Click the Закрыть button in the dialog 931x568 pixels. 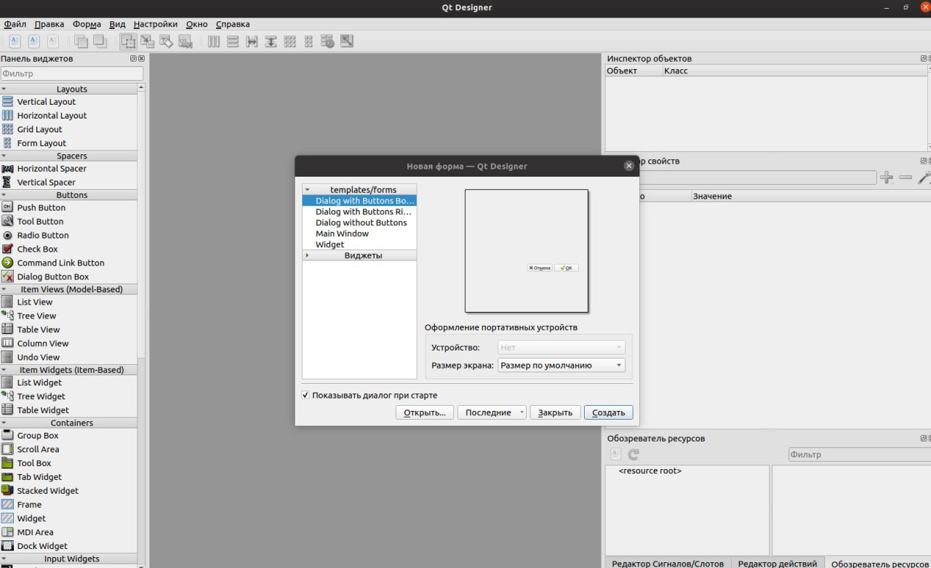(x=555, y=412)
